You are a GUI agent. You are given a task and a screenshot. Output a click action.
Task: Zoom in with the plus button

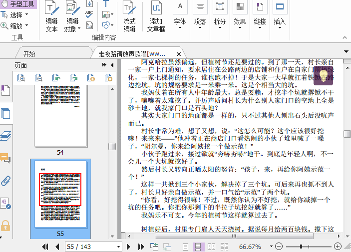point(338,247)
